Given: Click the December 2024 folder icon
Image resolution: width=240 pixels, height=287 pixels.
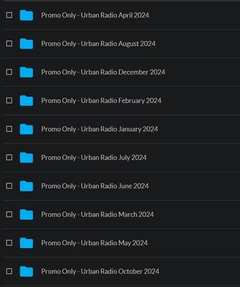Looking at the screenshot, I should tap(26, 72).
